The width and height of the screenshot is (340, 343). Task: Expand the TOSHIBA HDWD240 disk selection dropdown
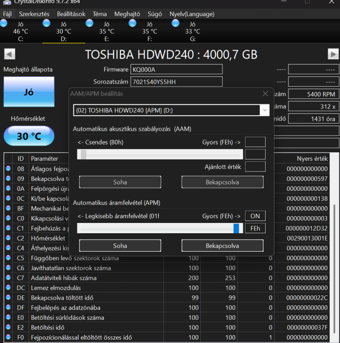pyautogui.click(x=265, y=111)
